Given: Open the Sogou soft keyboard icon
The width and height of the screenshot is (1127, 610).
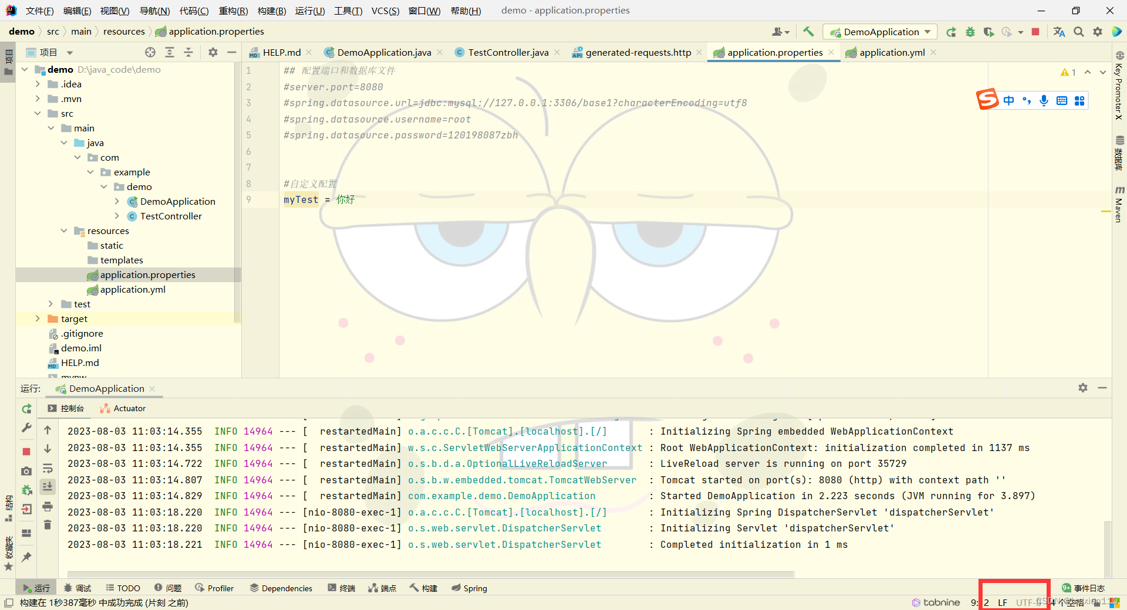Looking at the screenshot, I should click(x=1062, y=101).
